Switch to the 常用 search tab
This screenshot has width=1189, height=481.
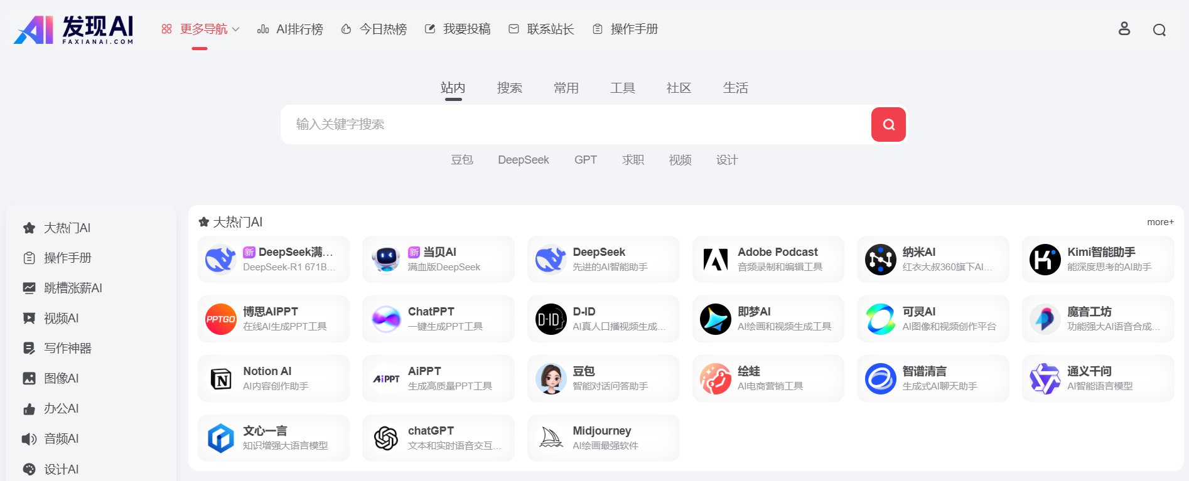click(566, 88)
